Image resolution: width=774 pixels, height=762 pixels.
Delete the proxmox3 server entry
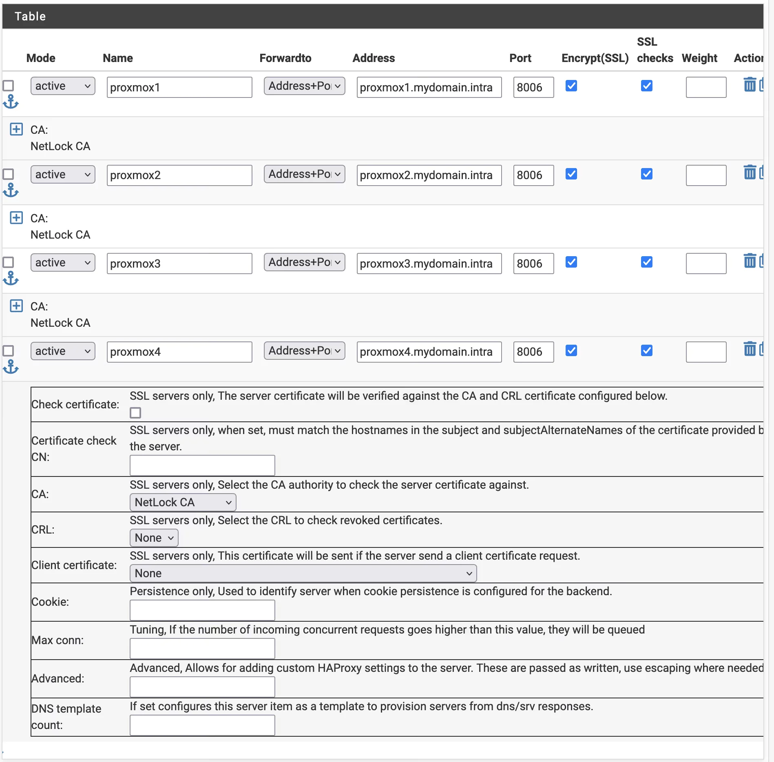[750, 261]
